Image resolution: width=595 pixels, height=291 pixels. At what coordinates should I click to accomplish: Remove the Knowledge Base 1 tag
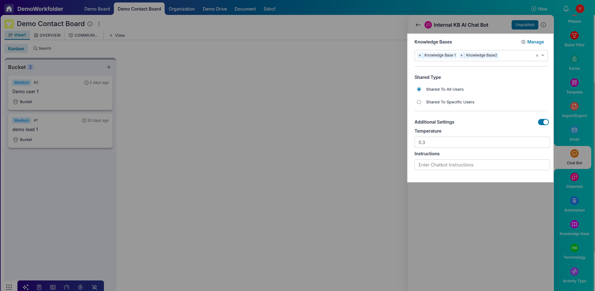pos(420,55)
